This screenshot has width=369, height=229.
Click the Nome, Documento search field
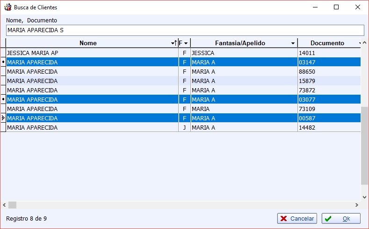[x=185, y=30]
